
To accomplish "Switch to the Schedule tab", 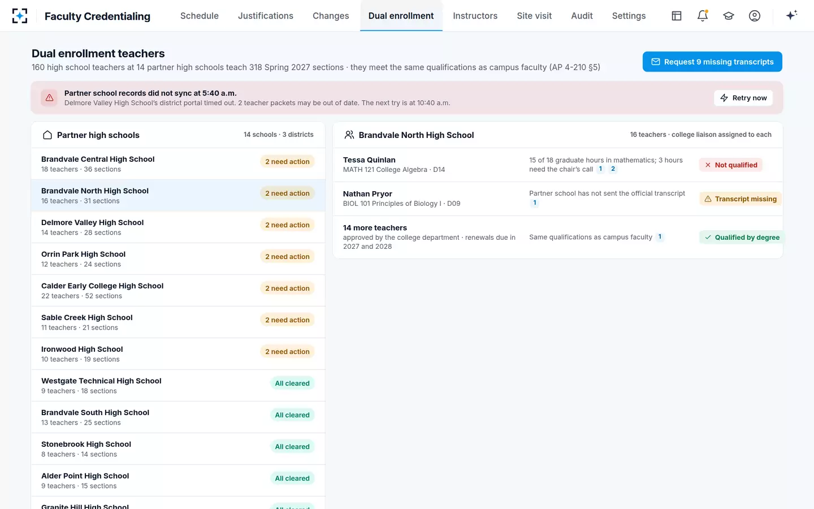I will pyautogui.click(x=200, y=16).
